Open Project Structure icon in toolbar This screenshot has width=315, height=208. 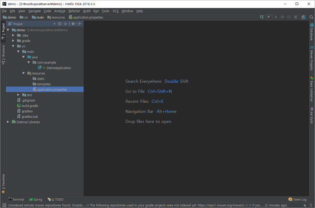click(x=304, y=17)
